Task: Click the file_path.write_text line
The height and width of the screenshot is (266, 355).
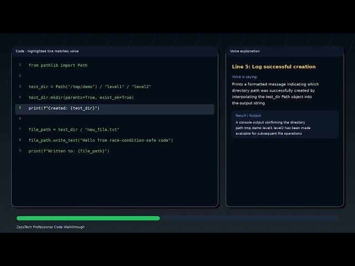Action: point(101,140)
